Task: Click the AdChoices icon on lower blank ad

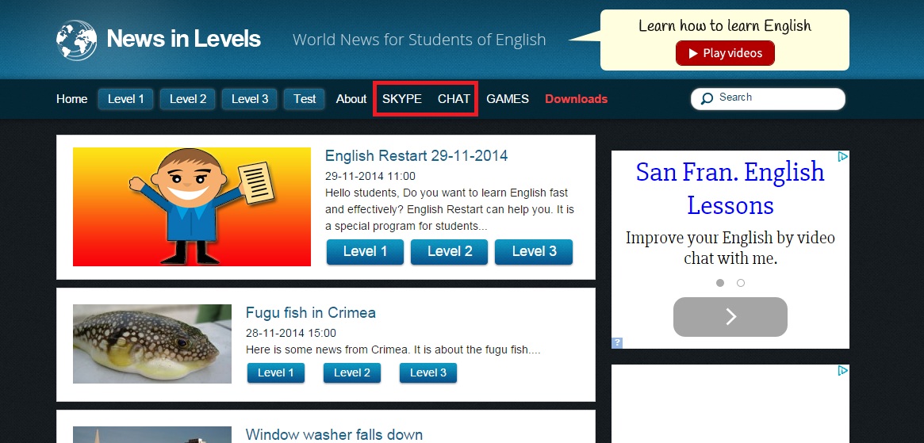Action: [843, 371]
